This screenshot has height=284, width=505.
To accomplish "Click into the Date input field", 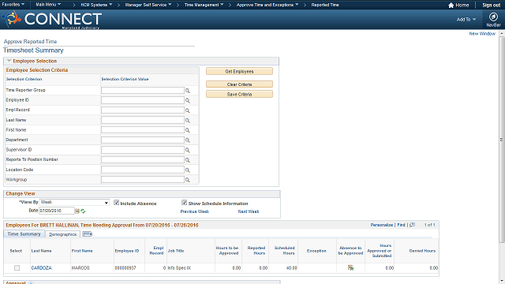I will tap(57, 211).
